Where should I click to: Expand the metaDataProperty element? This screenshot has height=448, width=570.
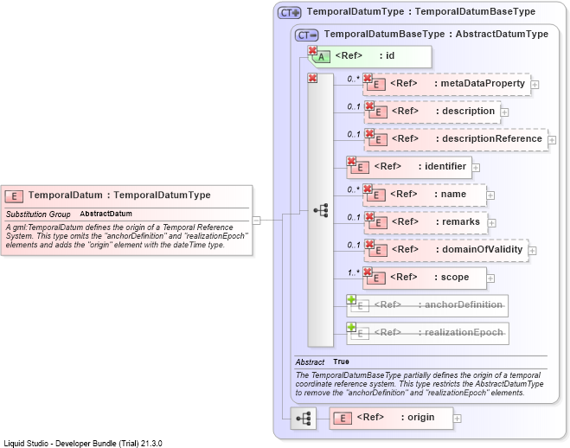click(x=535, y=85)
